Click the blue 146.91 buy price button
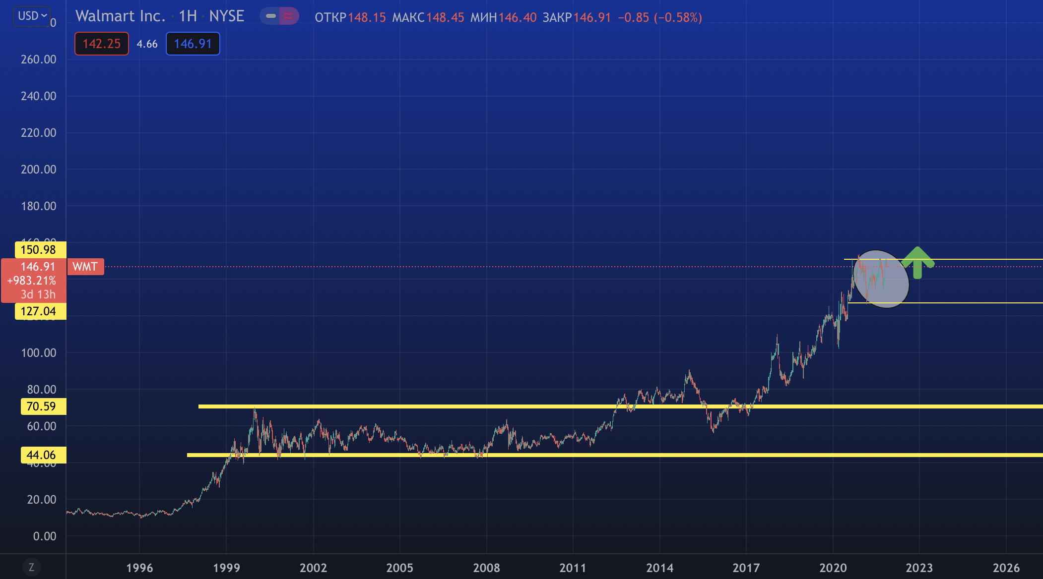The width and height of the screenshot is (1043, 579). 193,44
